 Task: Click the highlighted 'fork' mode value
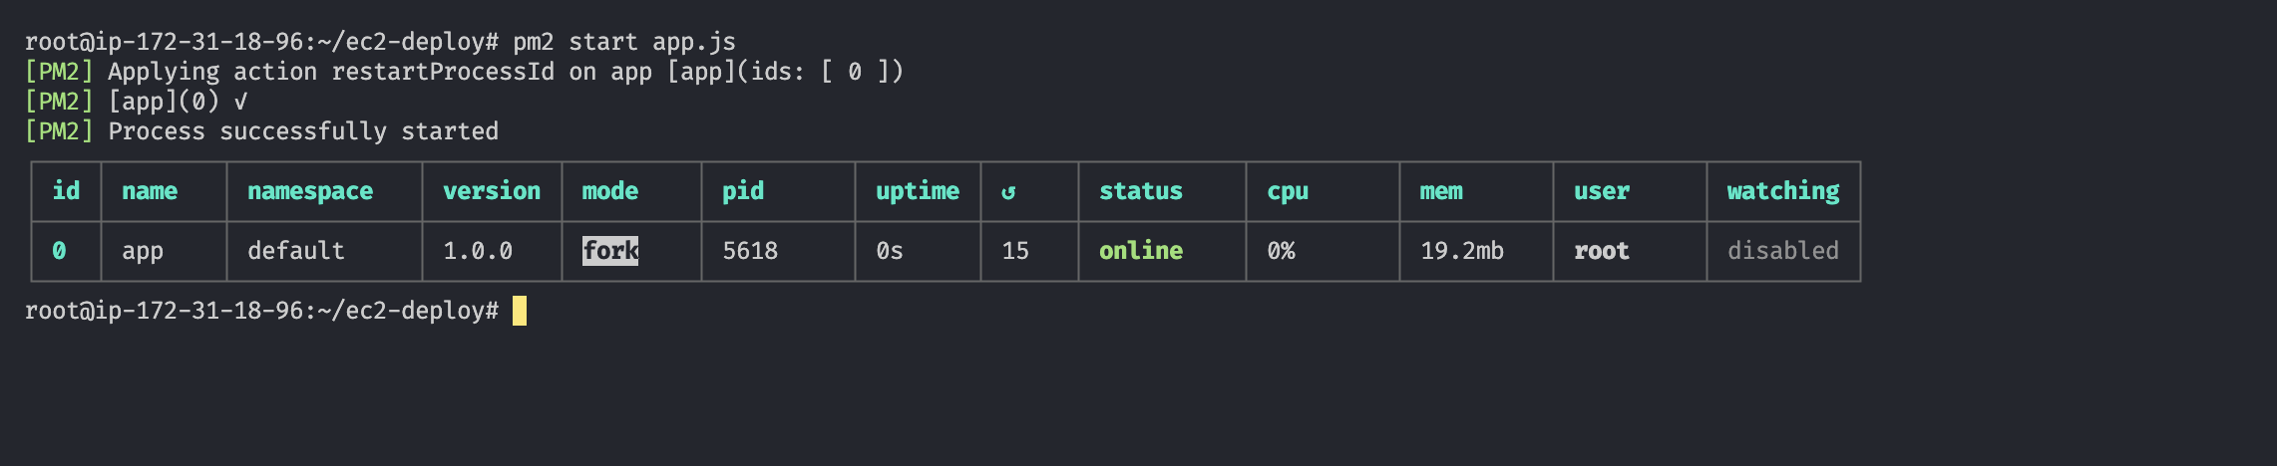(x=610, y=251)
